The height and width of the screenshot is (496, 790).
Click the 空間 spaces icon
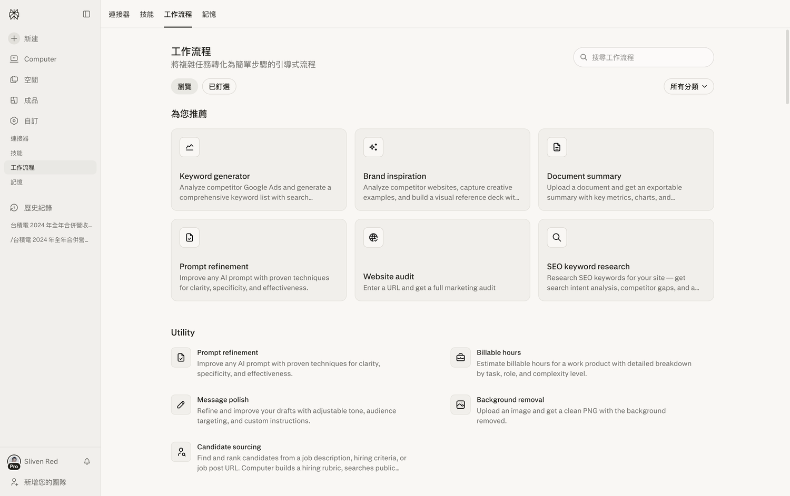tap(14, 79)
